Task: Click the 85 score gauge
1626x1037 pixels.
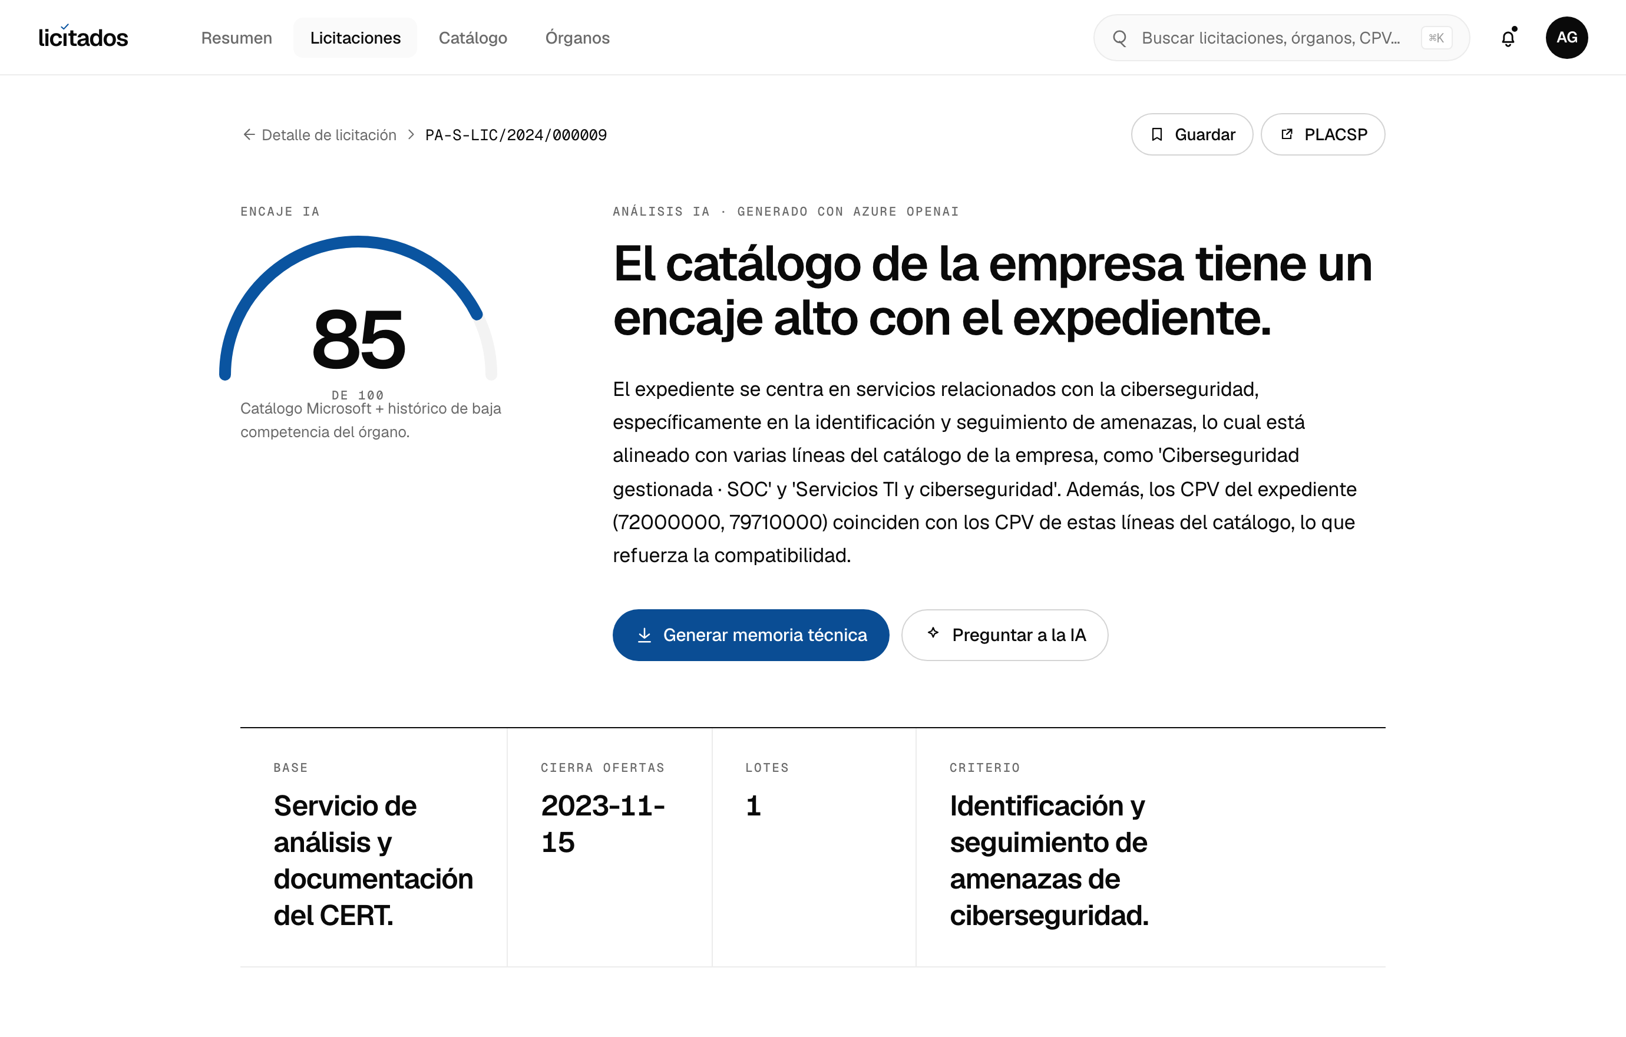Action: point(358,308)
